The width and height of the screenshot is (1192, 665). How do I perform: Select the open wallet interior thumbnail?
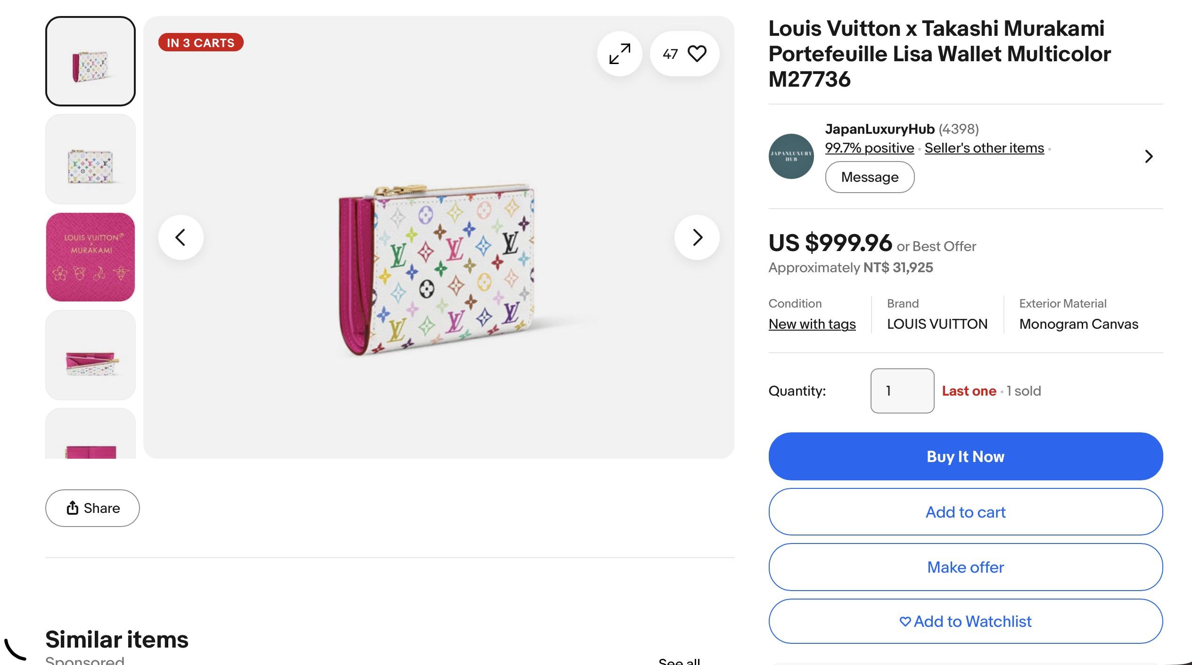(90, 355)
